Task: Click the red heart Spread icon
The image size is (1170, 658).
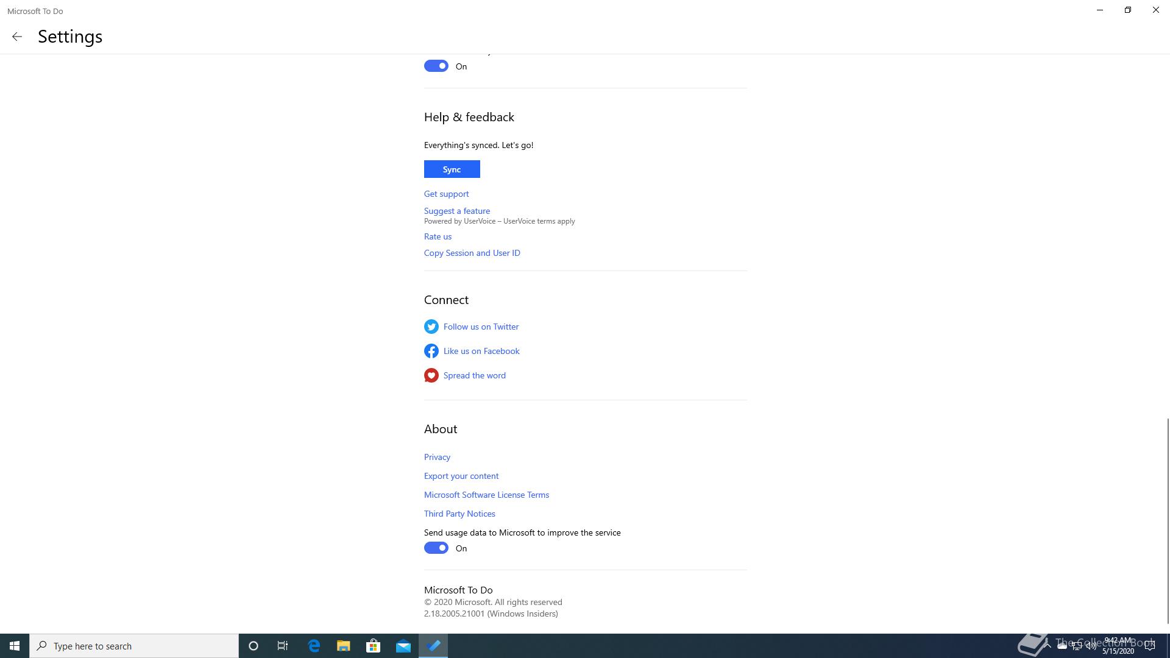Action: coord(431,375)
